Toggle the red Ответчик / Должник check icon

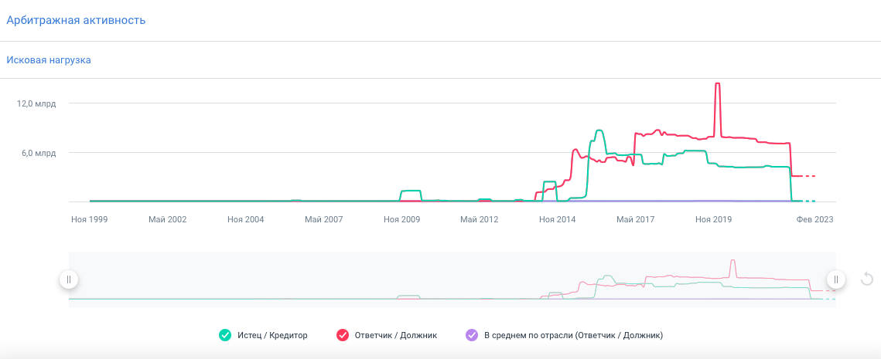(342, 335)
